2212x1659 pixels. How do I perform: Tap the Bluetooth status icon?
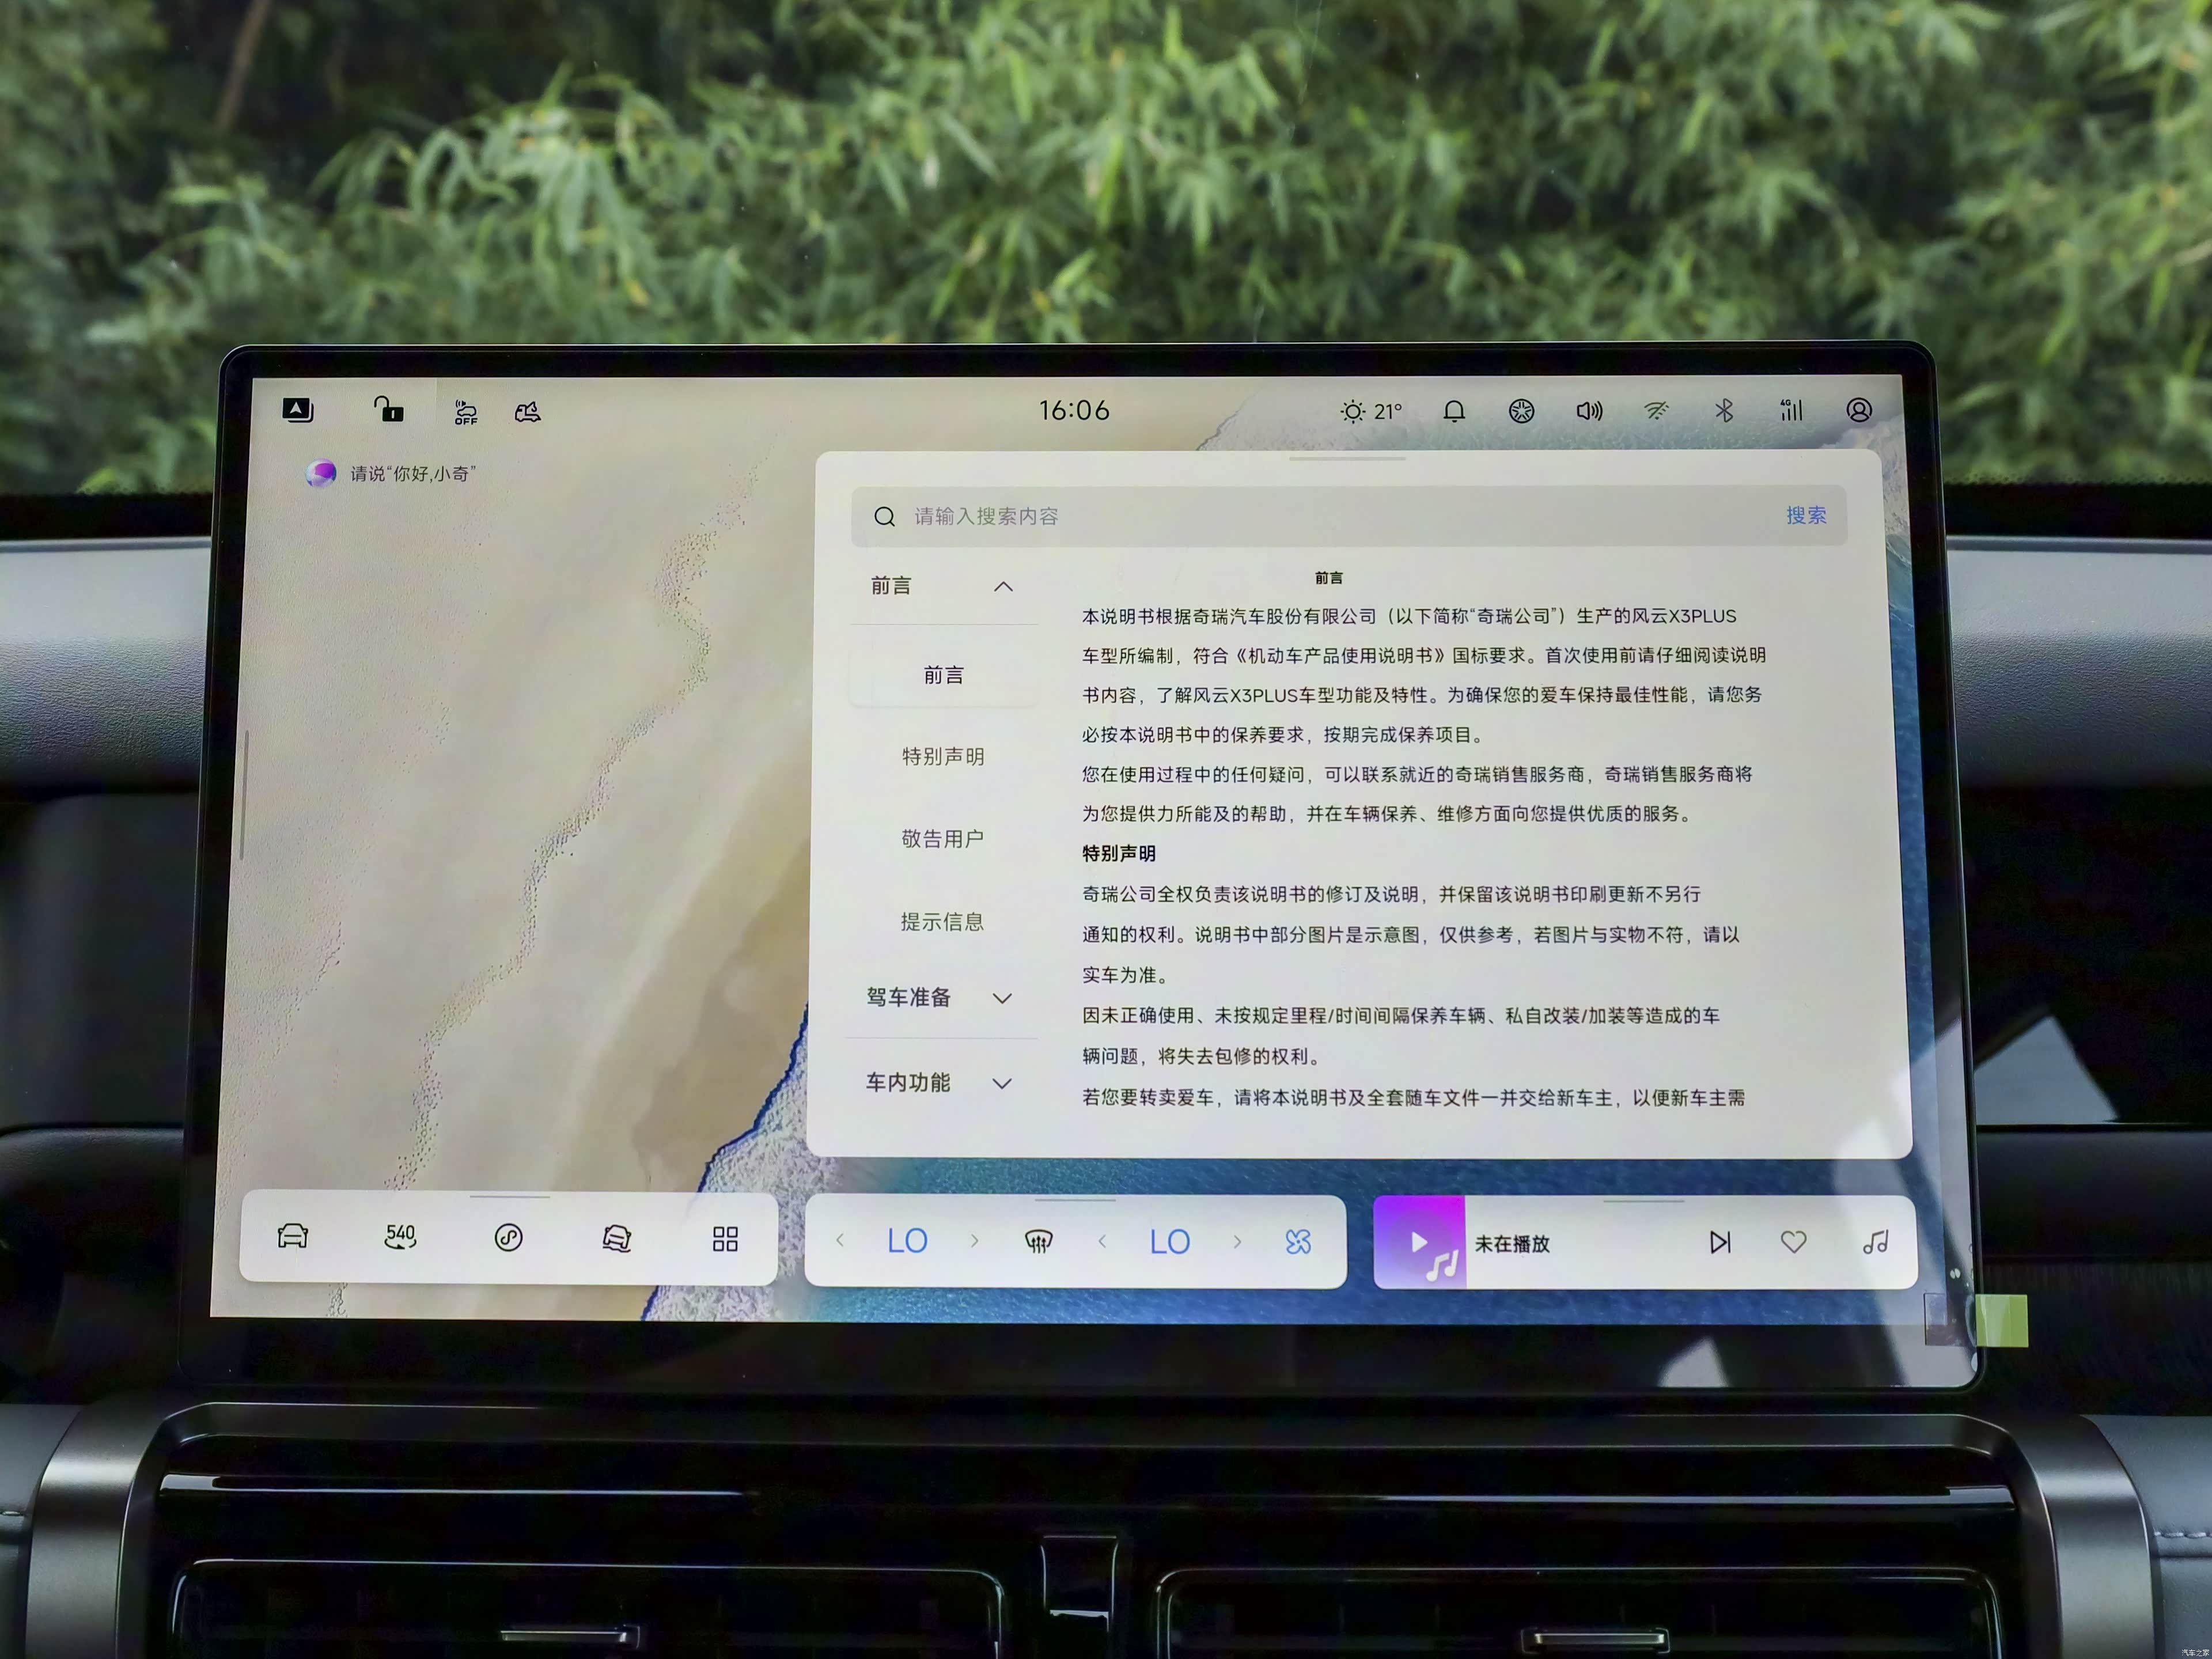(x=1724, y=411)
